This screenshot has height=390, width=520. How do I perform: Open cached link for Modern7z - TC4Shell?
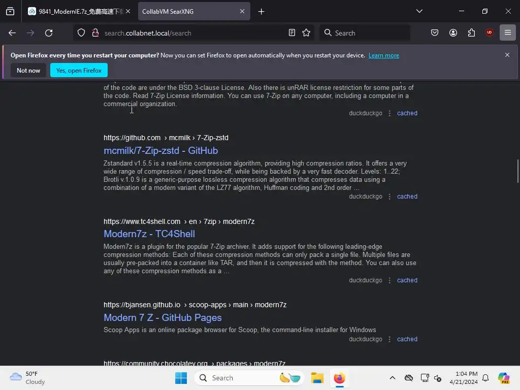click(407, 280)
